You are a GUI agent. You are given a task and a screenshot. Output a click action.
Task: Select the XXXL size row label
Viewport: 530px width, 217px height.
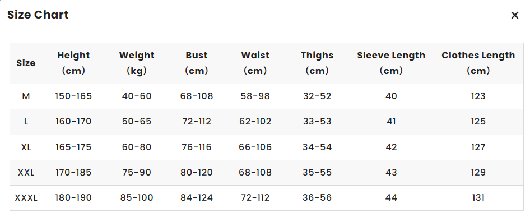click(26, 198)
